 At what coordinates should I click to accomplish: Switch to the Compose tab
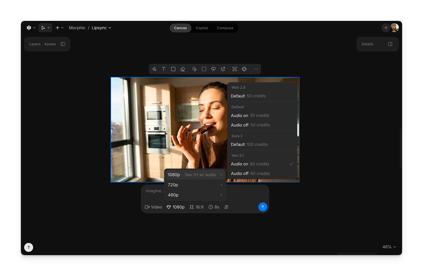(225, 28)
